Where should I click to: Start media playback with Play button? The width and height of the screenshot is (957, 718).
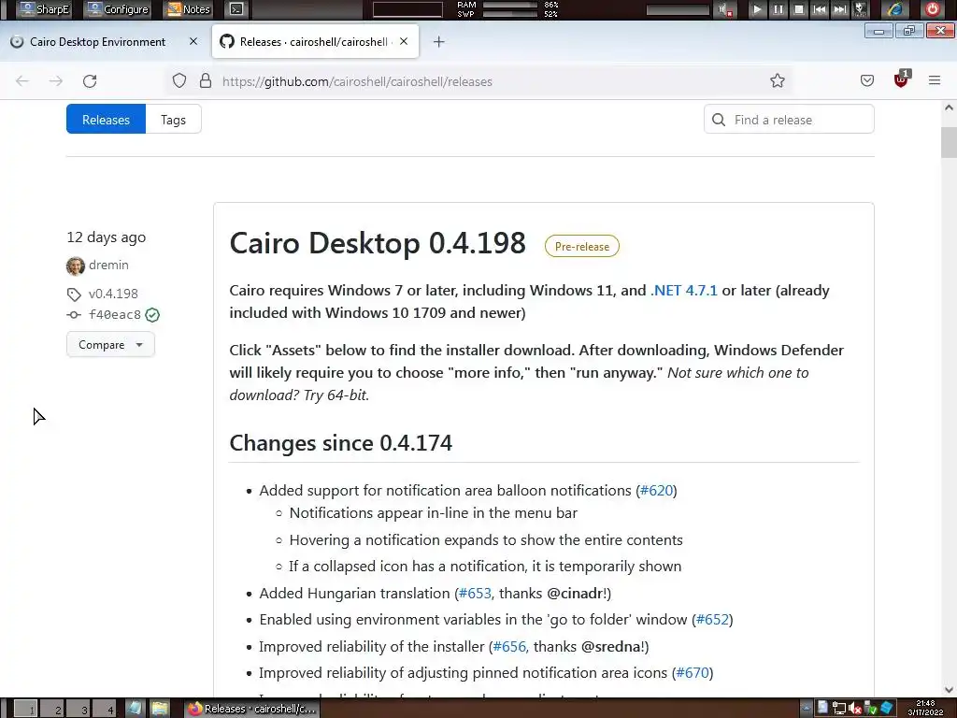[757, 9]
